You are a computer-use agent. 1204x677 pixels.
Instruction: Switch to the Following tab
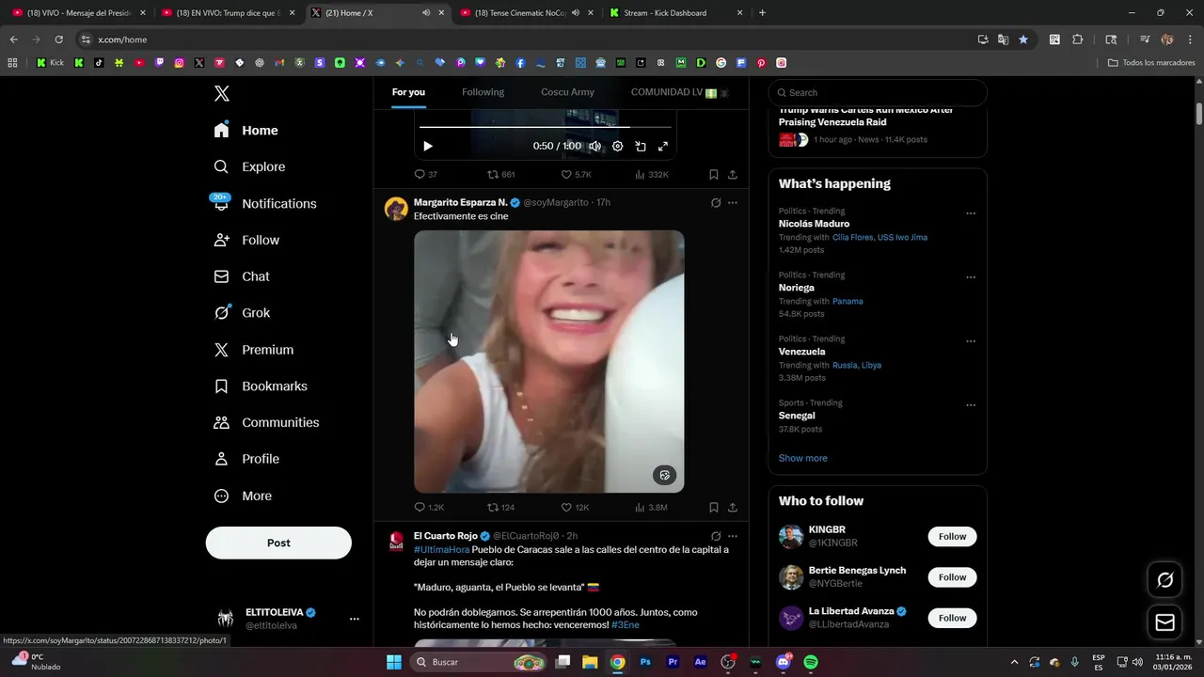[483, 92]
